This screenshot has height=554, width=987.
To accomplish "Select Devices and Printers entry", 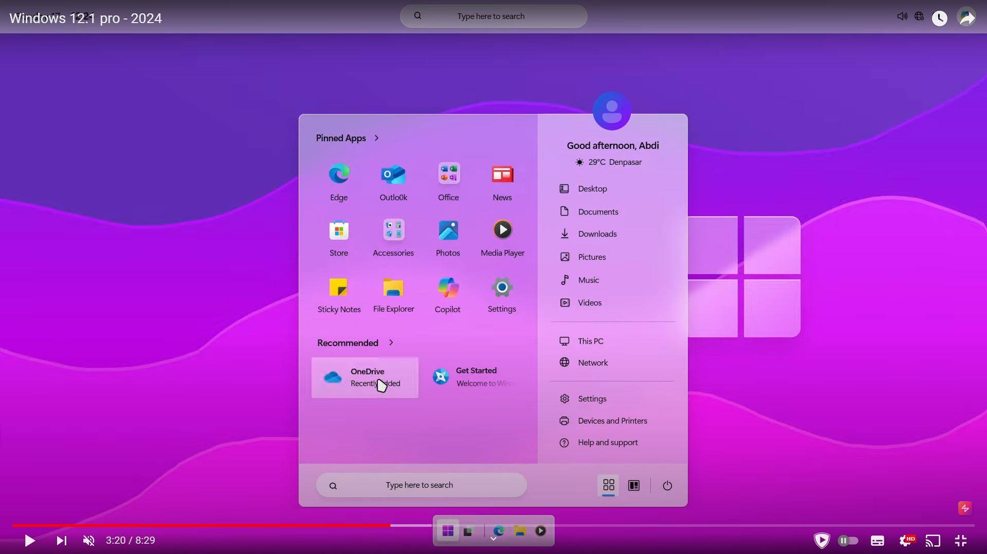I will 612,421.
